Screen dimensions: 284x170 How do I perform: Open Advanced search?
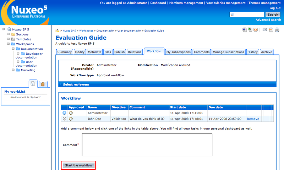coord(268,20)
